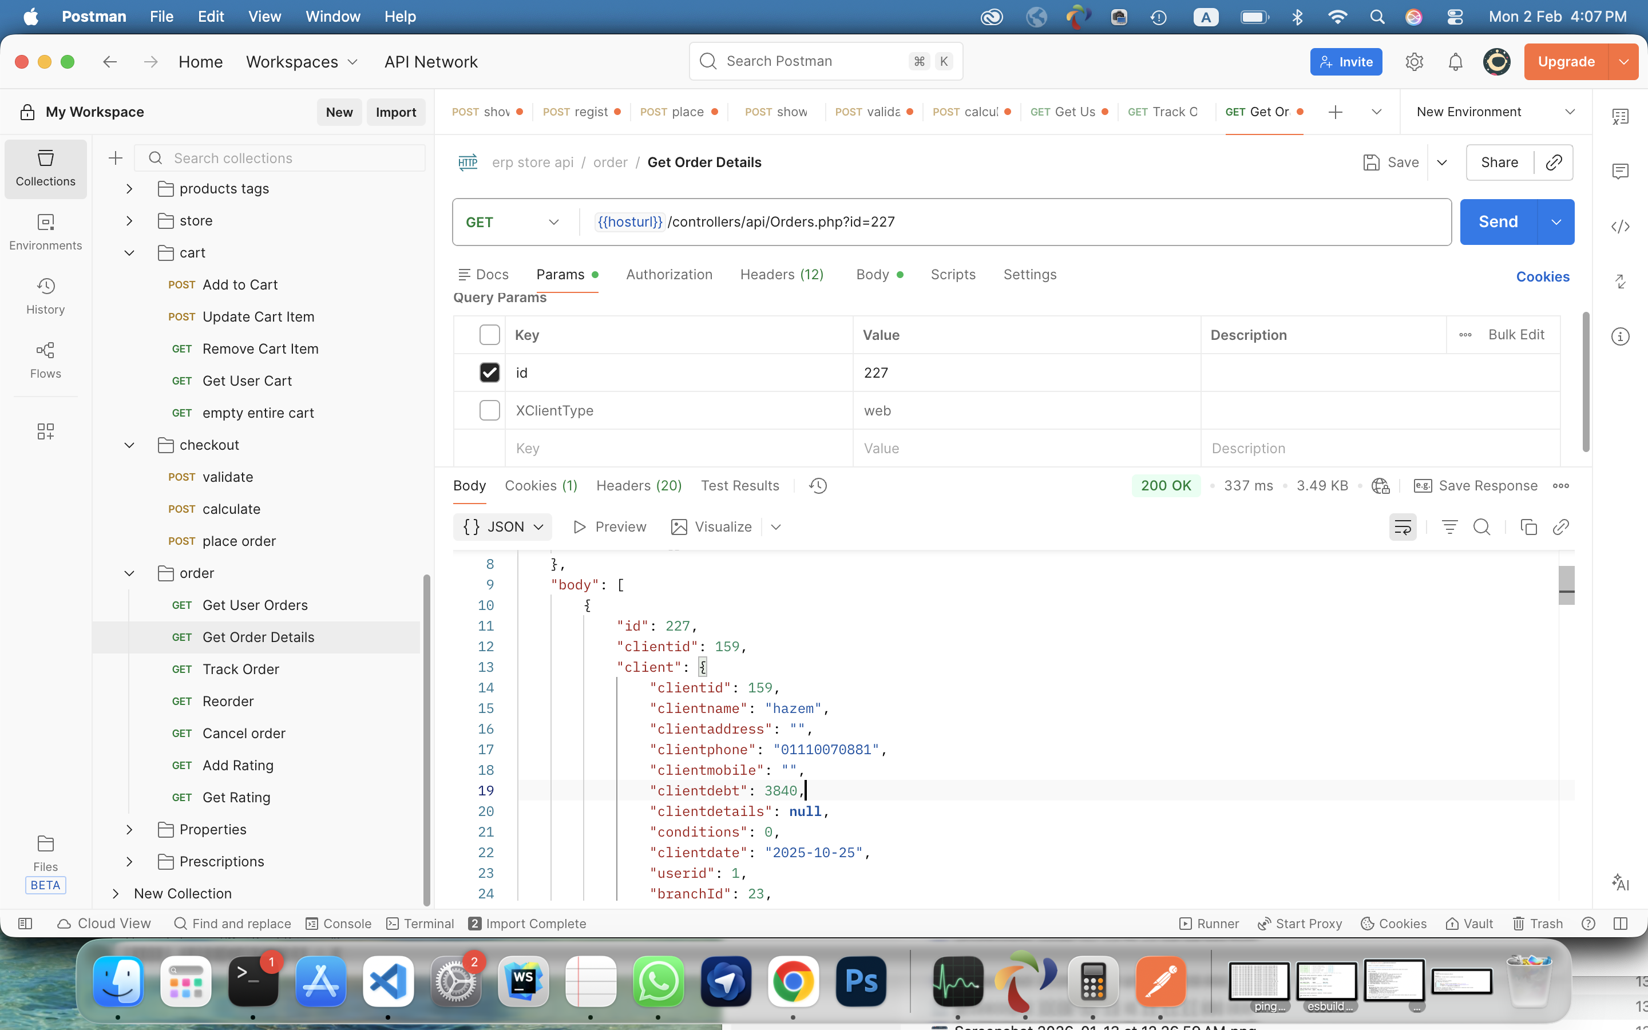Open Flows in the left sidebar

pyautogui.click(x=46, y=360)
